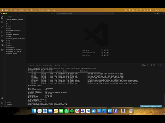Click the Open Chat shortcut hint
165x123 pixels.
pos(86,50)
